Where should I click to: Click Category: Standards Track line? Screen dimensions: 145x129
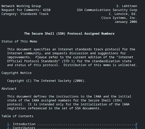click(25, 14)
